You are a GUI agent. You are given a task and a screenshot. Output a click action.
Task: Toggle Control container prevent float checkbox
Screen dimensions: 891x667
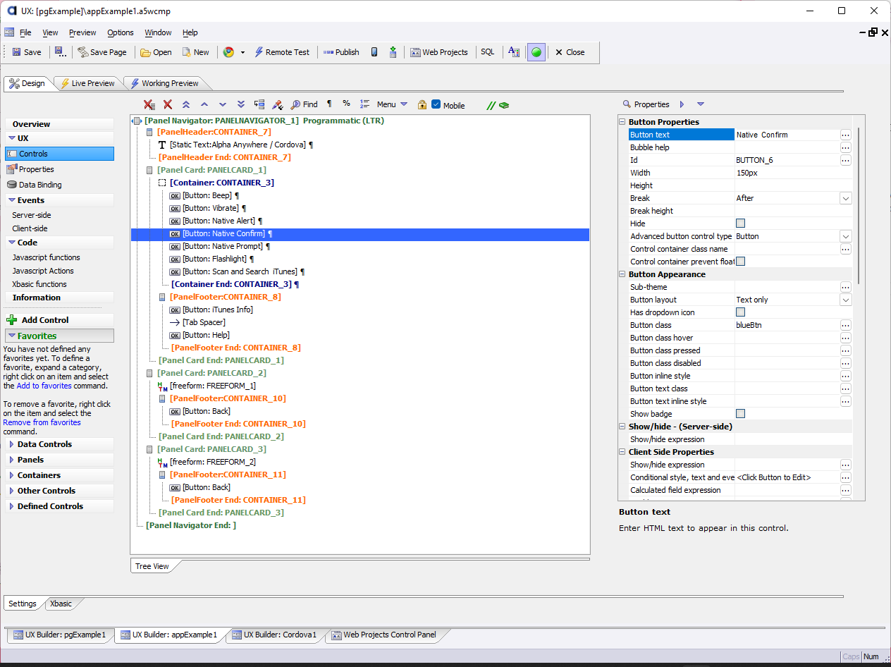tap(740, 262)
